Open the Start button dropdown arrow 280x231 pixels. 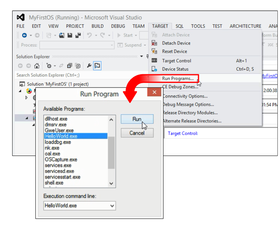[x=136, y=35]
